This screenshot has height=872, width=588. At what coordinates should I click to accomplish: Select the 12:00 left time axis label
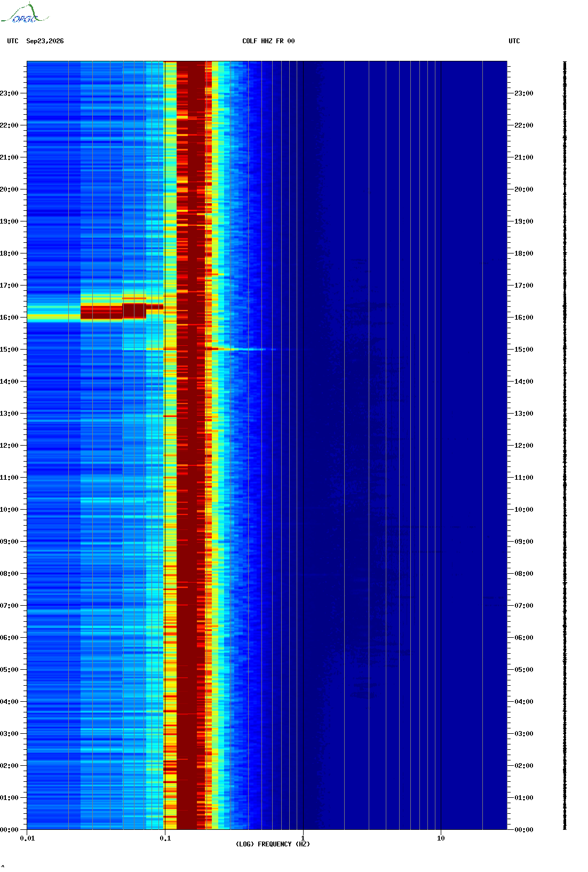tap(9, 446)
